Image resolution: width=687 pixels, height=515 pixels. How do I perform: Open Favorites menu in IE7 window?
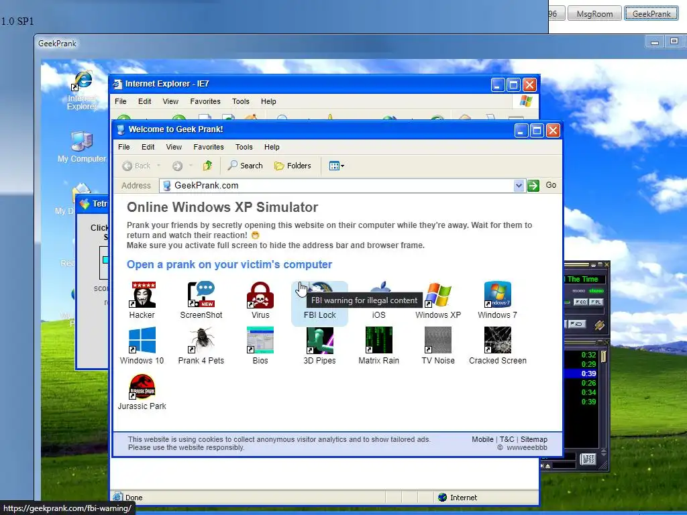(205, 102)
